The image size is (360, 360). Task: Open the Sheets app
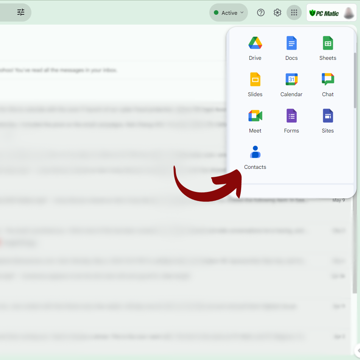328,48
